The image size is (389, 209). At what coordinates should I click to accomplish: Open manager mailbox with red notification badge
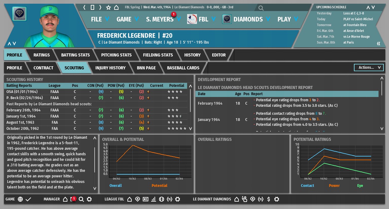click(x=73, y=199)
